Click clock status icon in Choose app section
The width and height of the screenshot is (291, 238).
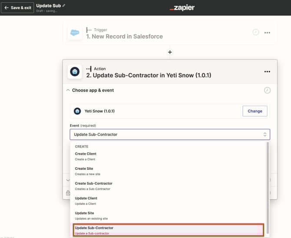point(267,90)
